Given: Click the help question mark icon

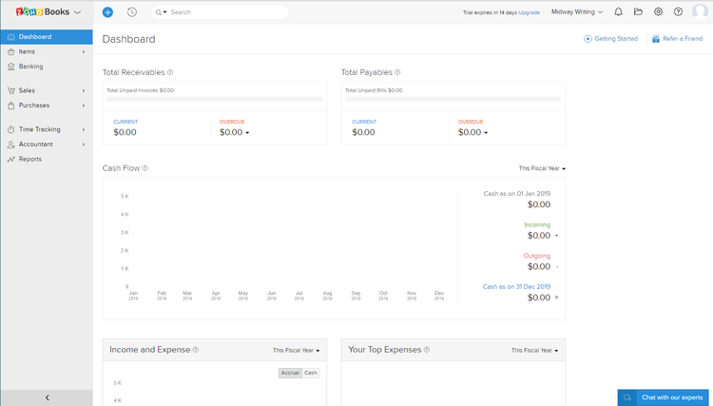Looking at the screenshot, I should coord(678,11).
